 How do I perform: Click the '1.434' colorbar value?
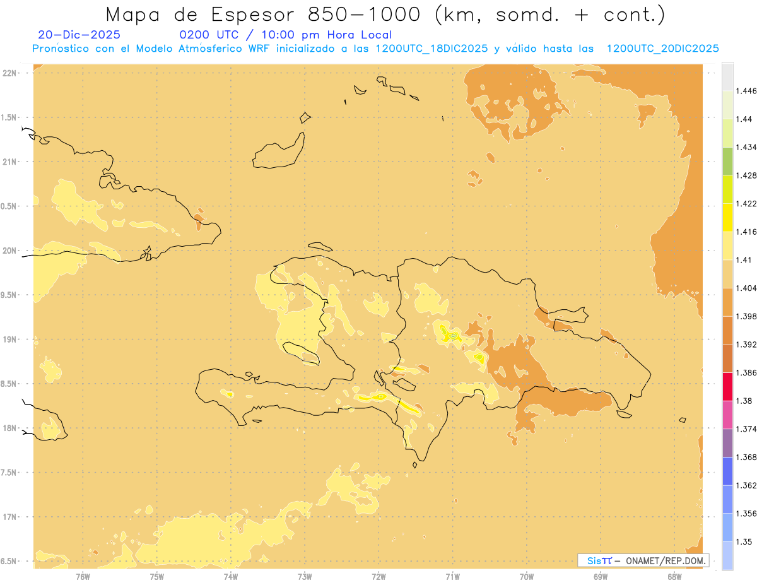coord(746,147)
